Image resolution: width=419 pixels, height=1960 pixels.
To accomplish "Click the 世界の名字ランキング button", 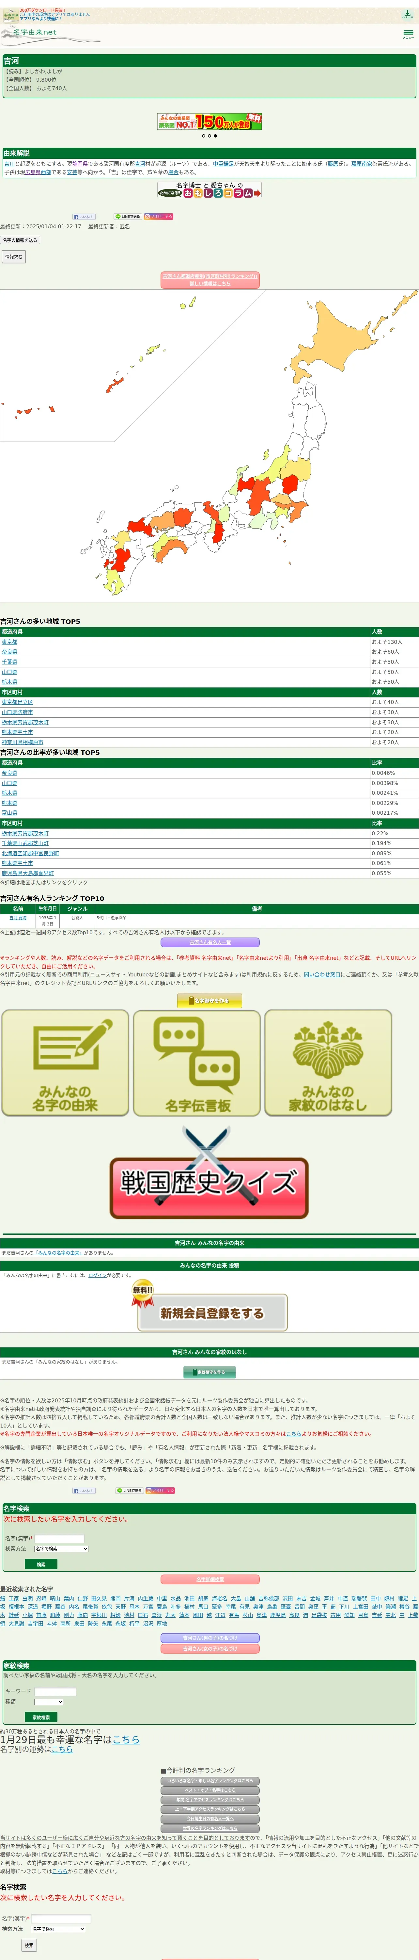I will tap(210, 1828).
